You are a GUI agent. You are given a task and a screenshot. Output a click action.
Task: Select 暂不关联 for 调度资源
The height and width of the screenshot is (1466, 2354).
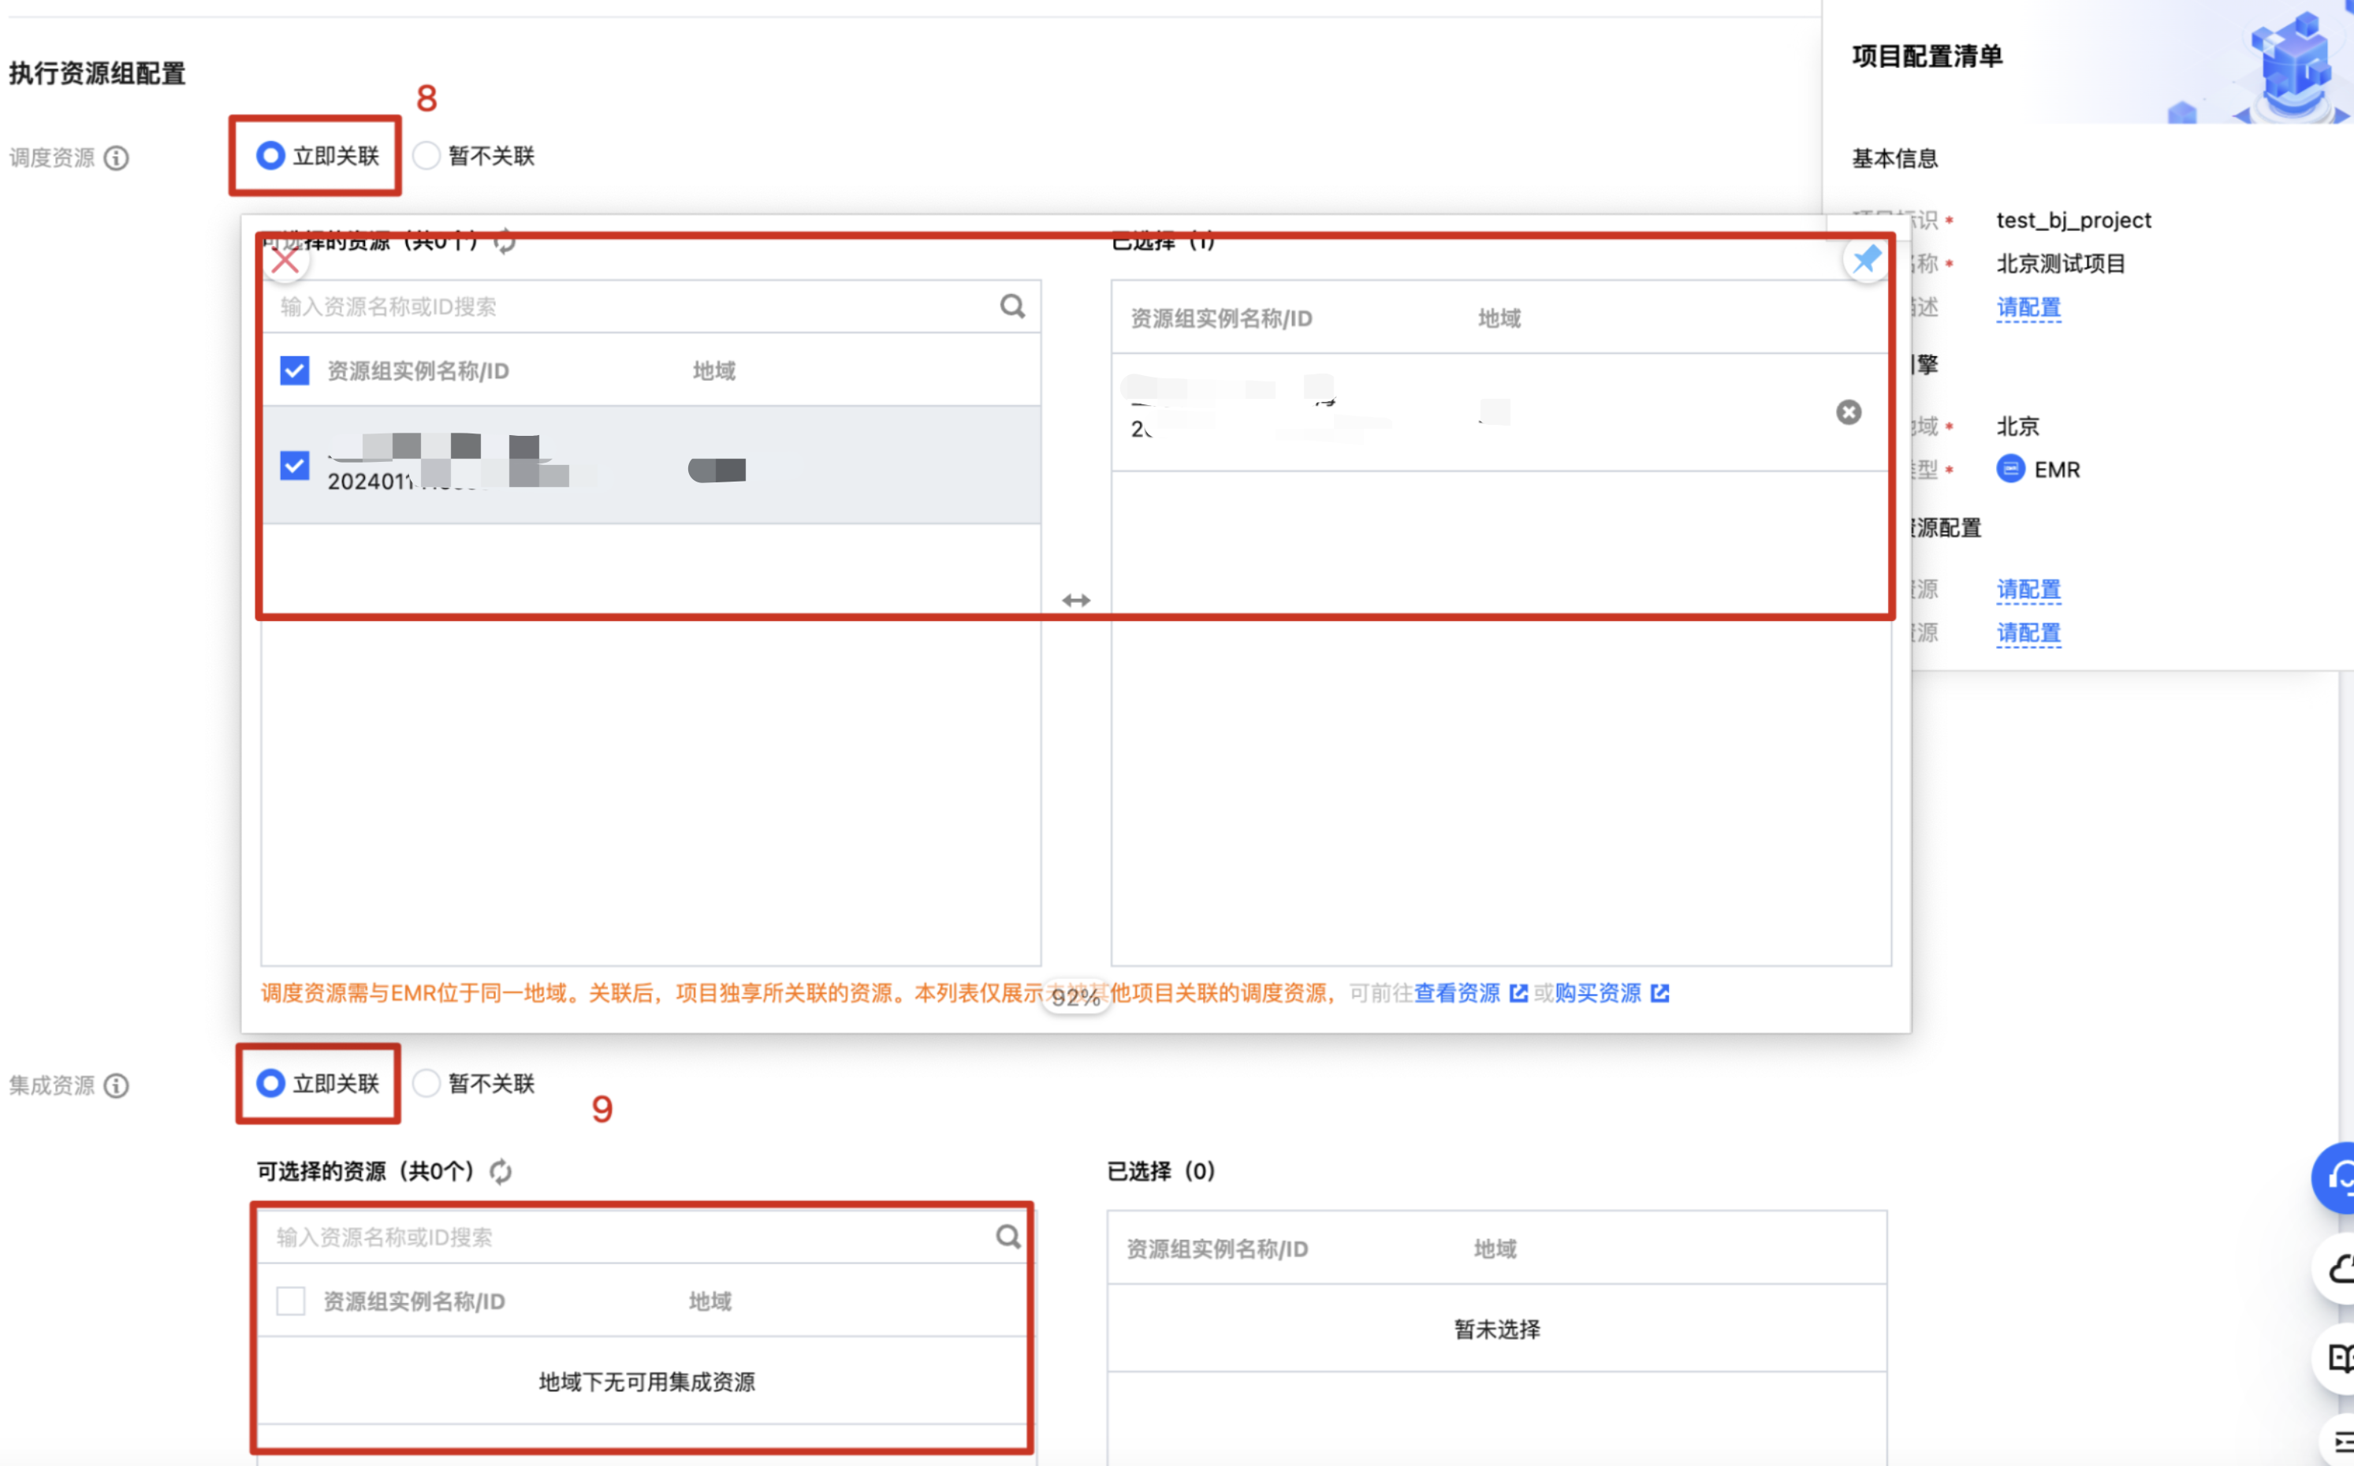point(426,156)
